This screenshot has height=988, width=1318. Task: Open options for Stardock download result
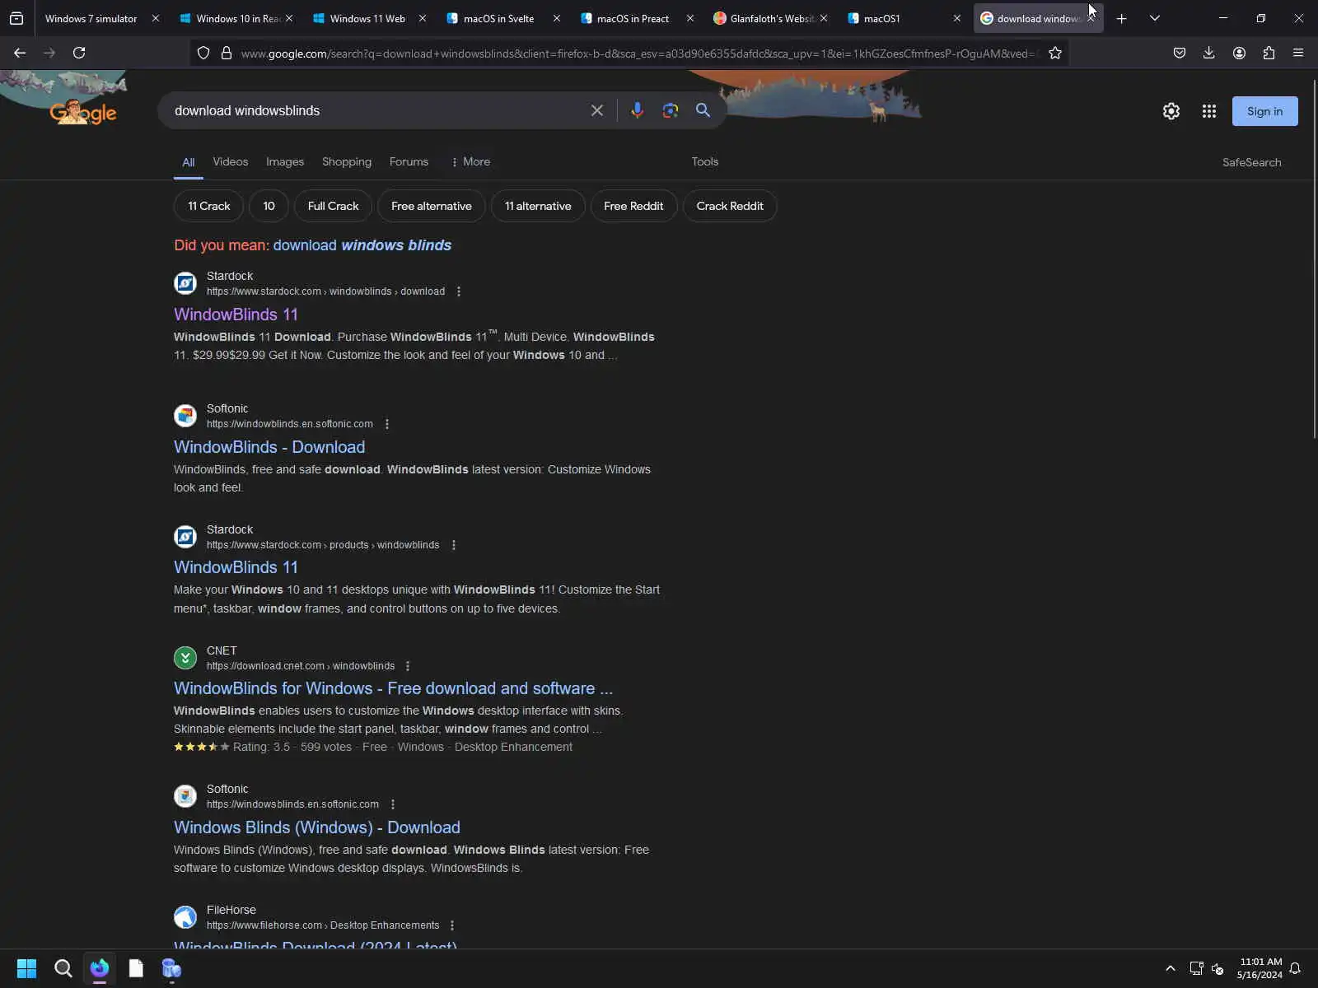(x=459, y=291)
